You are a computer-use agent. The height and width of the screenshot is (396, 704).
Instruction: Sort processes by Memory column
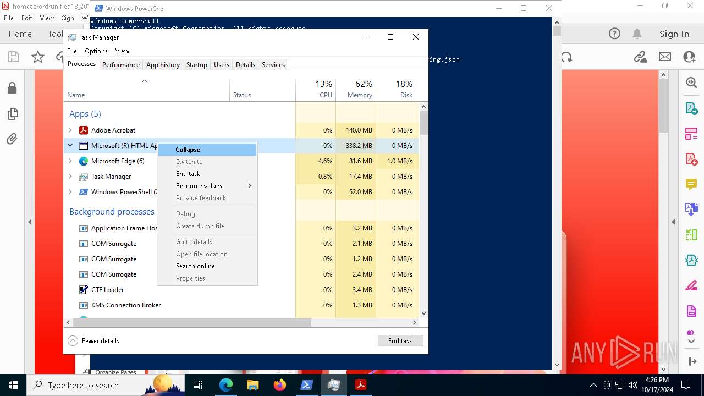356,90
